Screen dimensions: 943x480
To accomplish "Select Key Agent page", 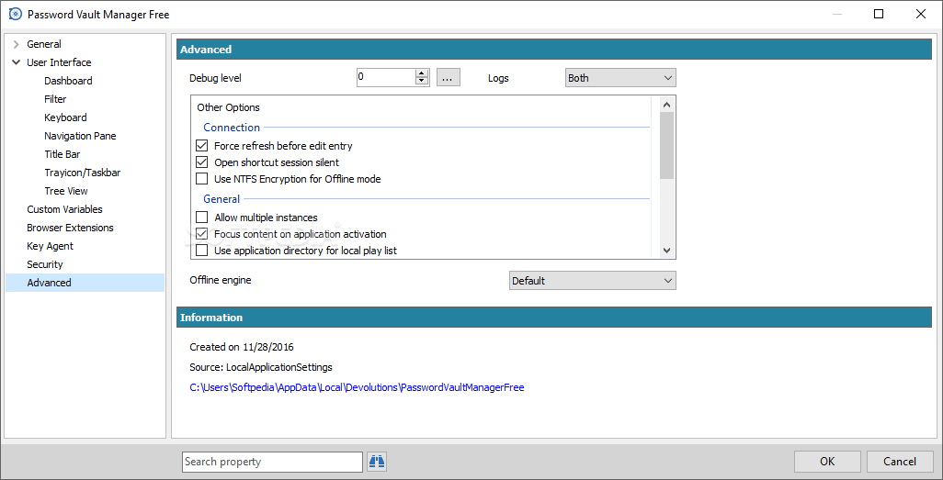I will (50, 246).
